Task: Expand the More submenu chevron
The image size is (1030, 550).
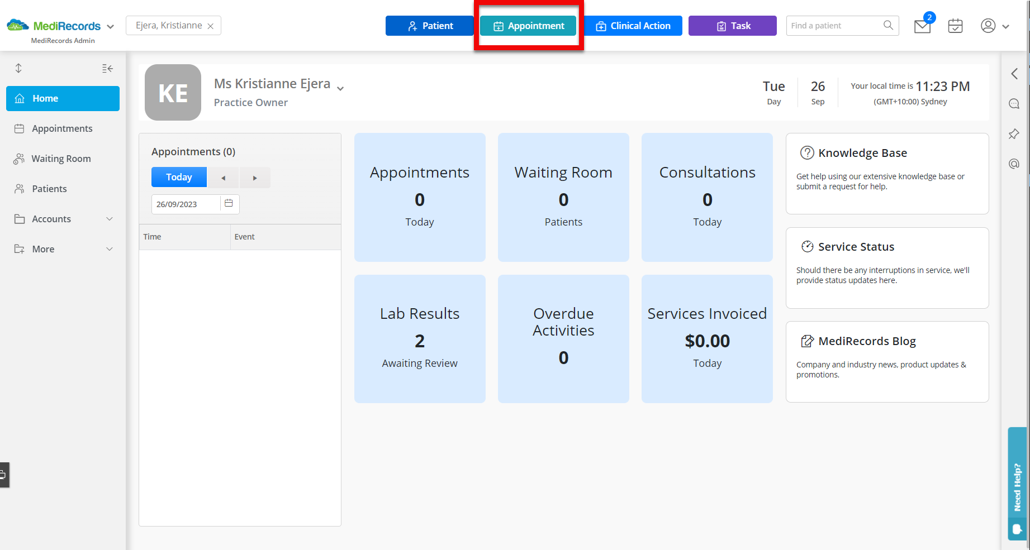Action: pos(110,249)
